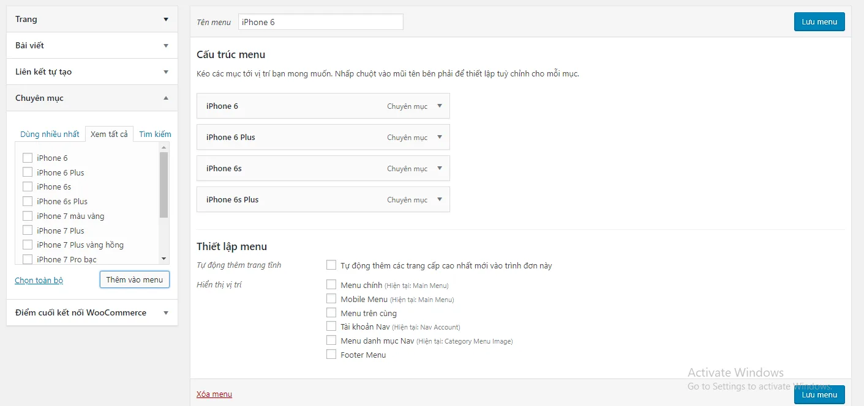The width and height of the screenshot is (864, 406).
Task: Click the category list scroll-up arrow
Action: click(163, 147)
